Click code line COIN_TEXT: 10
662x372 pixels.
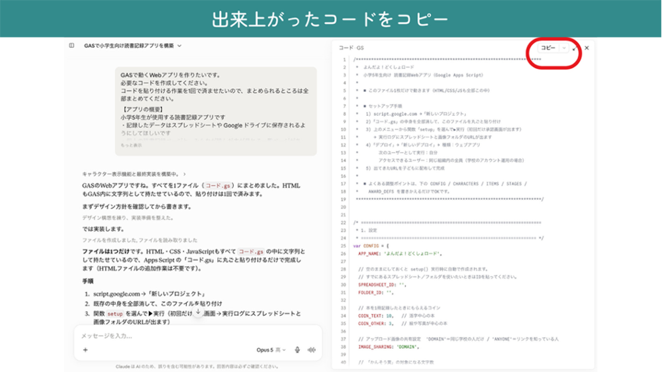397,316
